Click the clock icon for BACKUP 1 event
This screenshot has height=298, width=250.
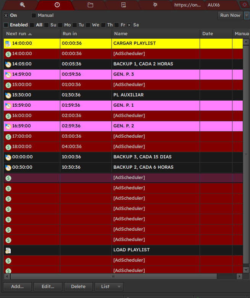pos(8,64)
